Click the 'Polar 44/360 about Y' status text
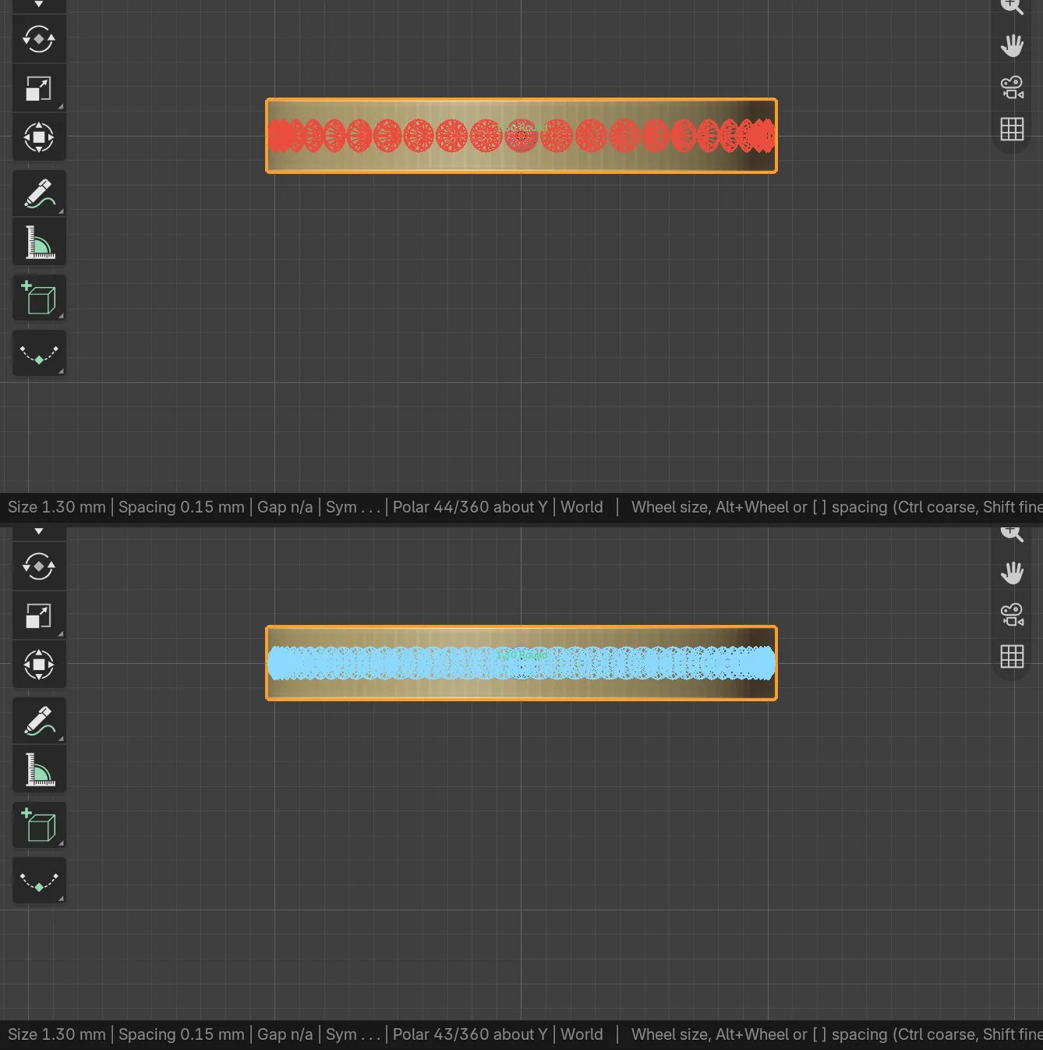This screenshot has width=1043, height=1050. (x=470, y=507)
